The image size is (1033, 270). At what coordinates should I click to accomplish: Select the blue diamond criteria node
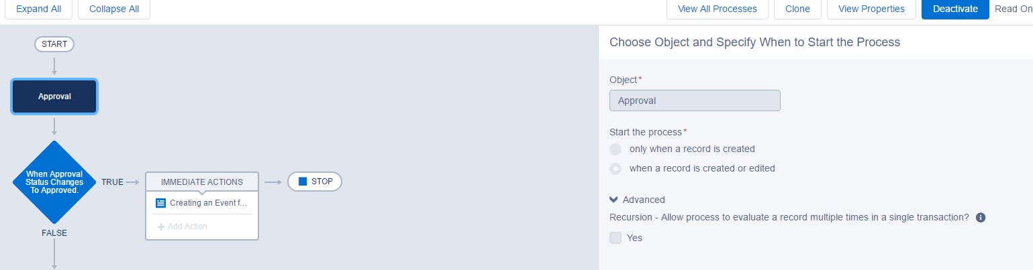pos(54,182)
